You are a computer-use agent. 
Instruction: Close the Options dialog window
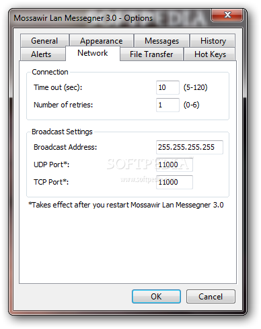pyautogui.click(x=227, y=15)
